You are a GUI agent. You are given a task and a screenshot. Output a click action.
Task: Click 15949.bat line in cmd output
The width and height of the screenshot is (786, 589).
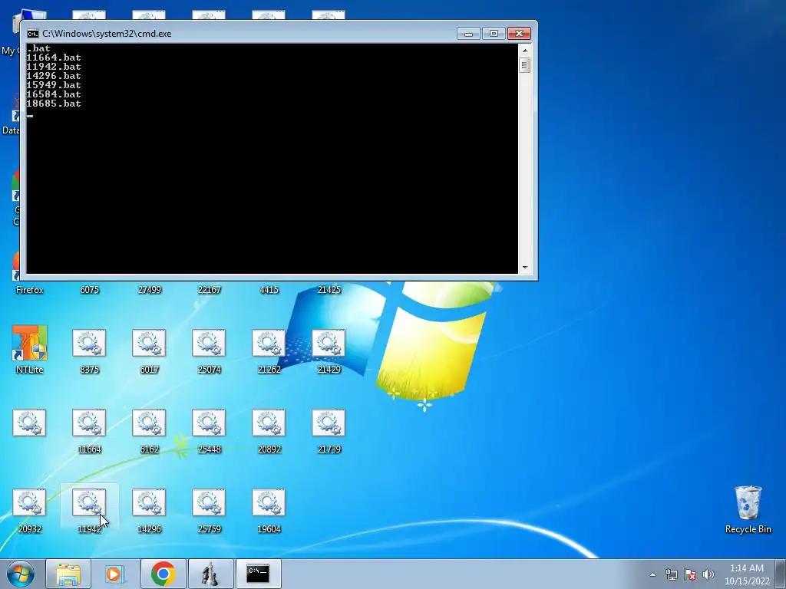54,85
